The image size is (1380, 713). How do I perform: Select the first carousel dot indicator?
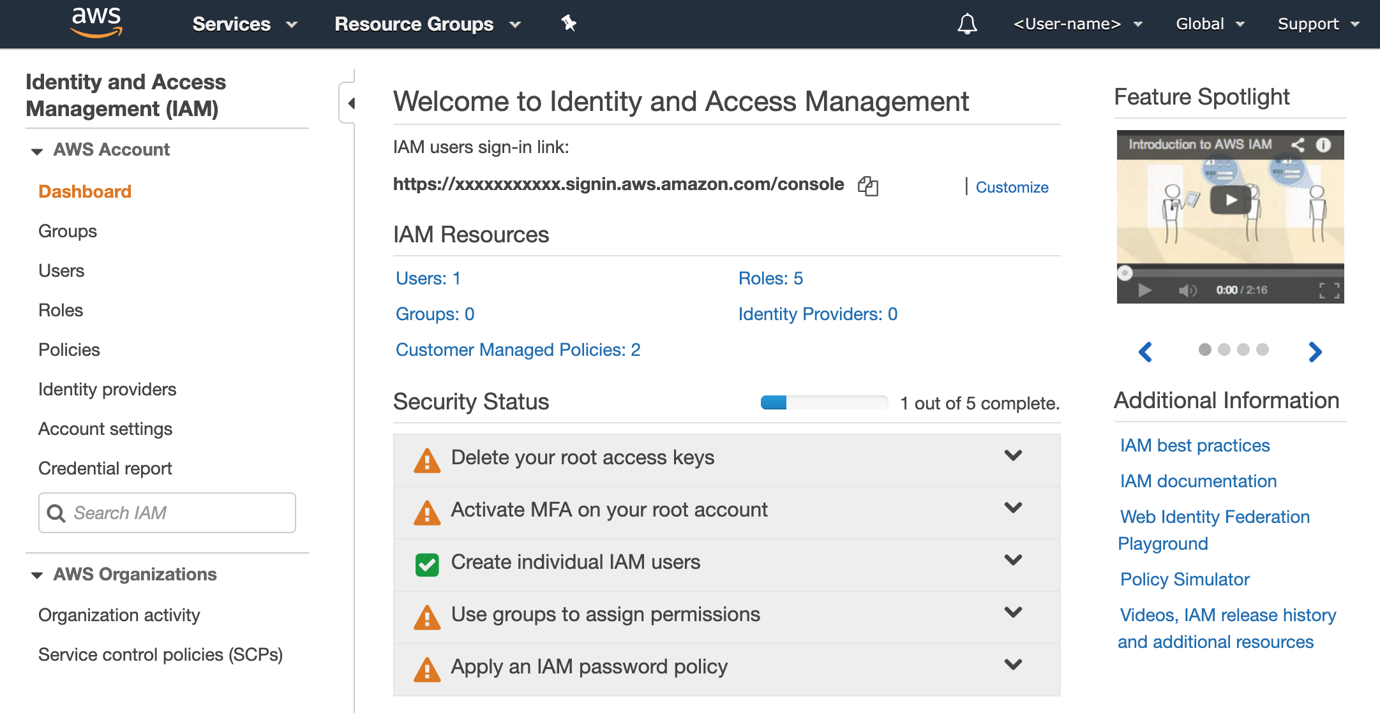point(1205,349)
